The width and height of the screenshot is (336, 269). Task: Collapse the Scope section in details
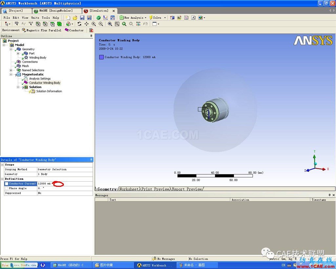tap(2, 165)
